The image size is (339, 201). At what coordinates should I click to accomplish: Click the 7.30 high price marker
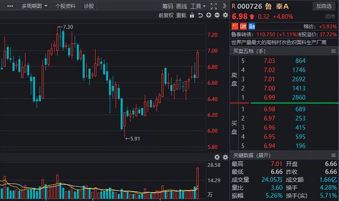[x=66, y=27]
